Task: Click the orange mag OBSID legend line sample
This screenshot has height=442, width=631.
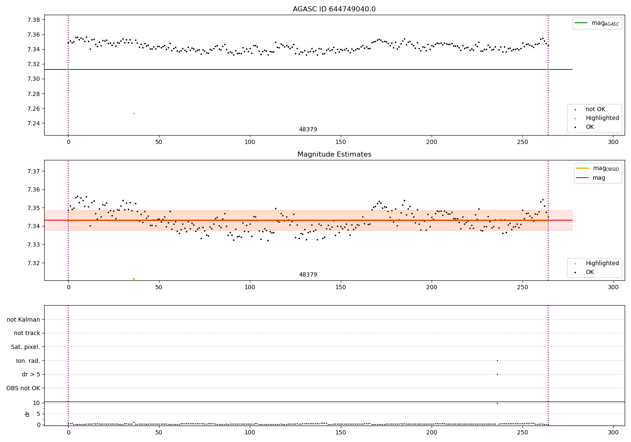Action: 583,168
